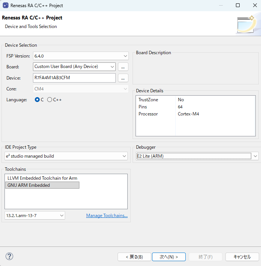Click the 次へ(N) next button

pyautogui.click(x=169, y=257)
